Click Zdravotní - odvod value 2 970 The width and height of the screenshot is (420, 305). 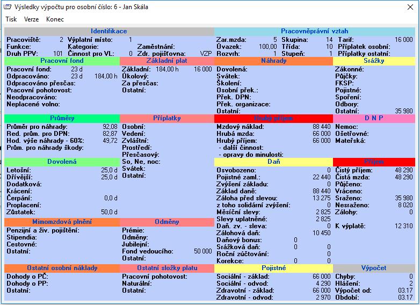pos(323,297)
